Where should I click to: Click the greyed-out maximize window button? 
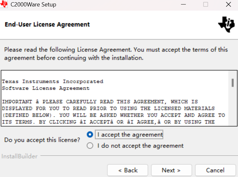pyautogui.click(x=206, y=5)
